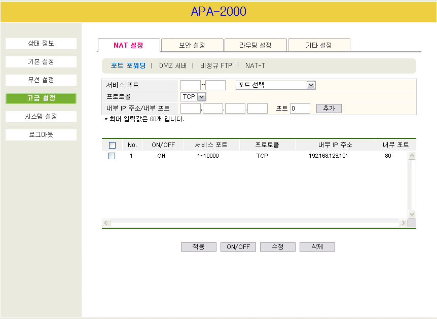The image size is (437, 319).
Task: Check the select-all checkbox in table header
Action: coord(112,145)
